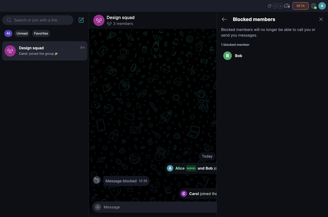Click Alice's avatar in the join notice
The width and height of the screenshot is (328, 217).
pyautogui.click(x=170, y=168)
